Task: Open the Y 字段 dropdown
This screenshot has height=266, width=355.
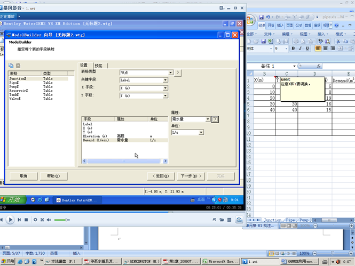Action: [165, 96]
